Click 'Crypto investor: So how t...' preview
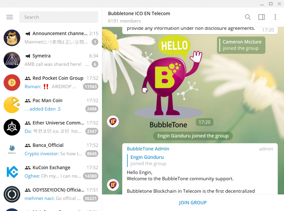This screenshot has height=211, width=284. click(x=54, y=154)
